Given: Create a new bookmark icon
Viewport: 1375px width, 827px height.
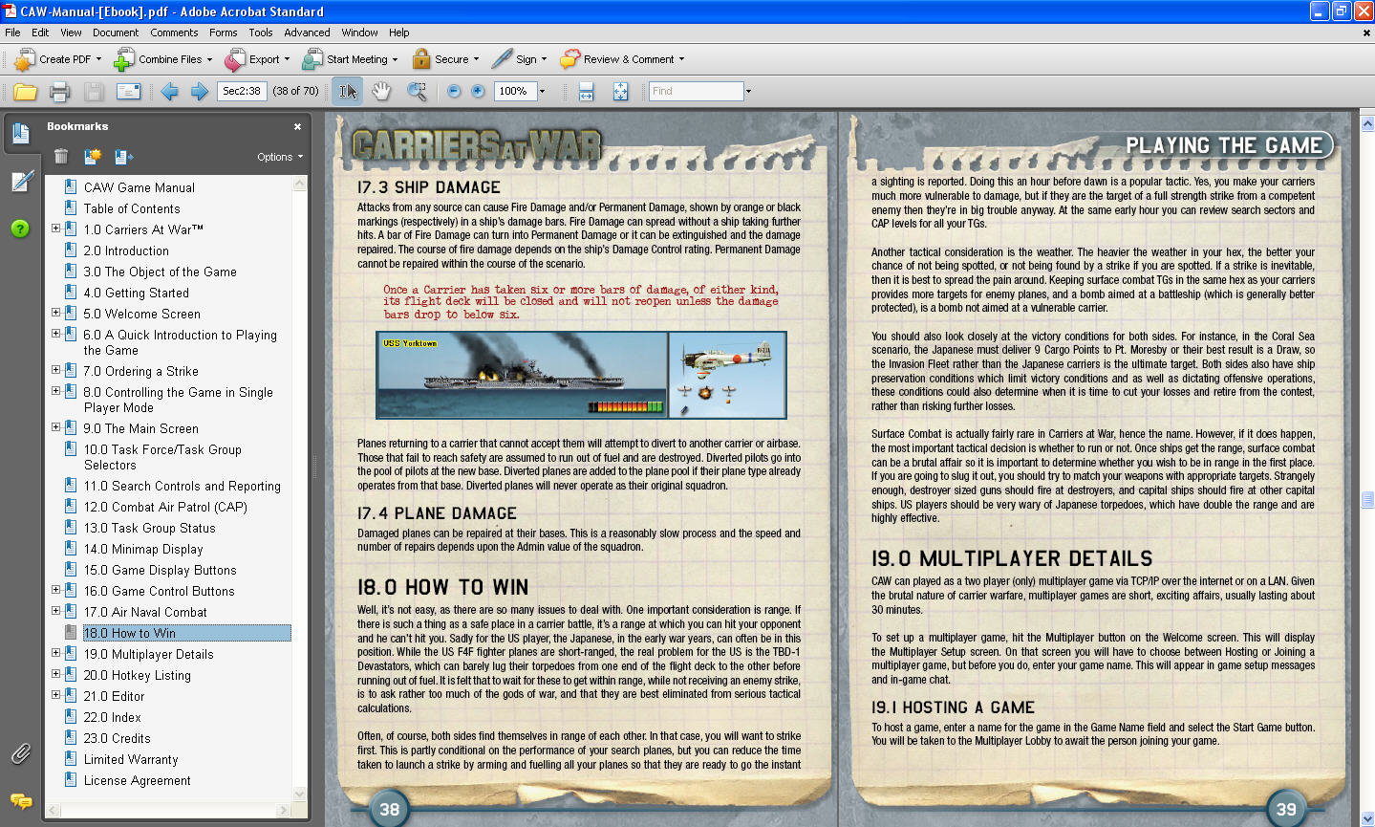Looking at the screenshot, I should click(93, 157).
